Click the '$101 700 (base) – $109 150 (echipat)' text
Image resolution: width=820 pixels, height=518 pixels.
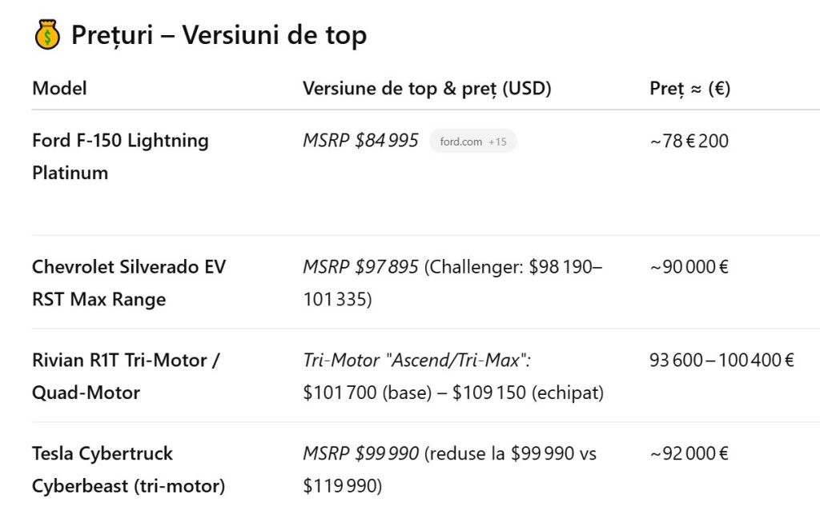click(453, 392)
